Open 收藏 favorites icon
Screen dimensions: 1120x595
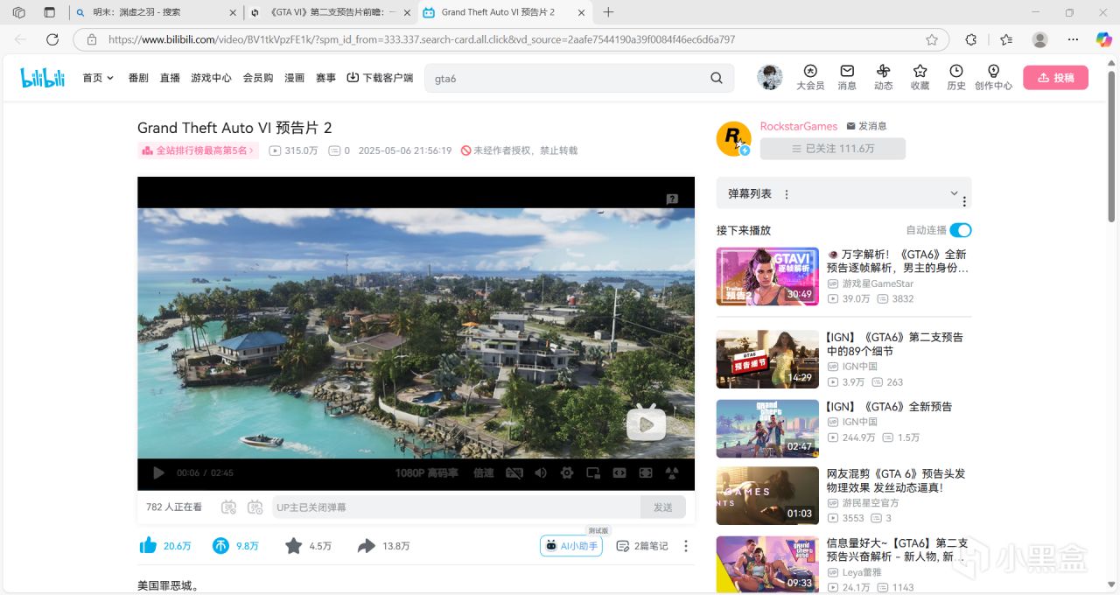pos(920,77)
